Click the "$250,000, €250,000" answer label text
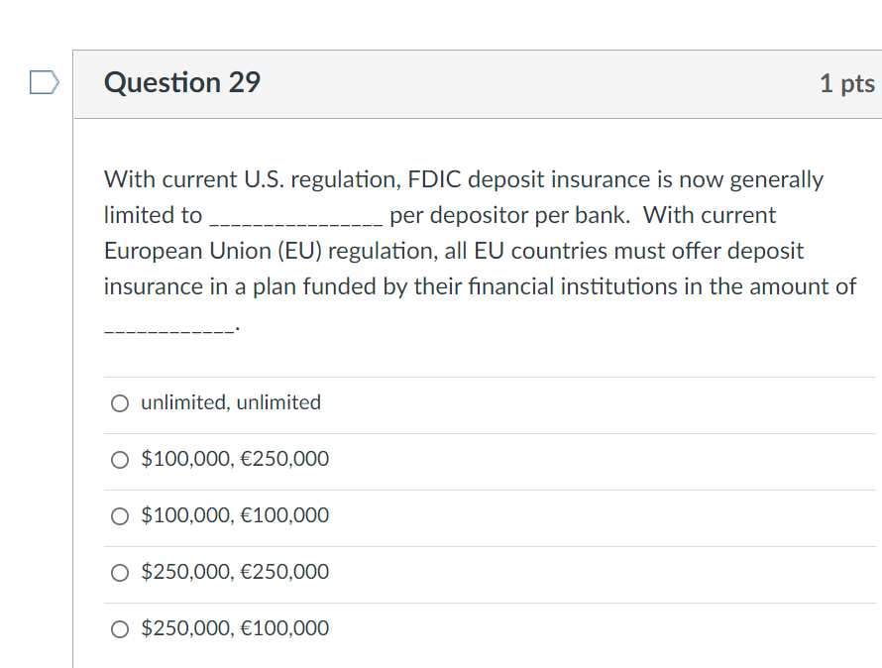The width and height of the screenshot is (882, 668). pyautogui.click(x=235, y=572)
